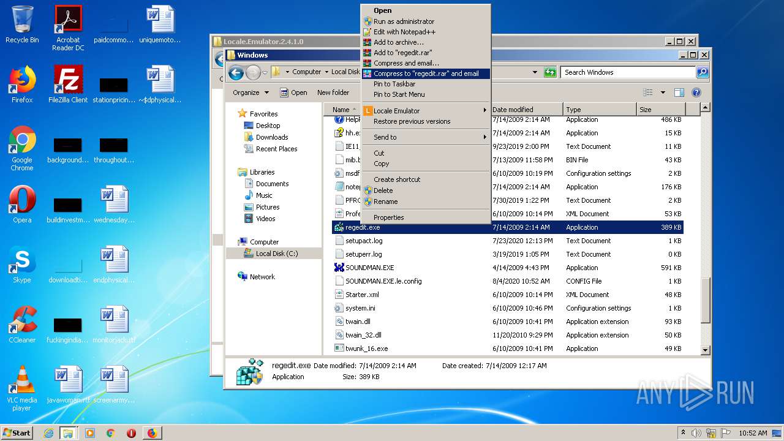
Task: Click the New folder button
Action: [x=333, y=92]
